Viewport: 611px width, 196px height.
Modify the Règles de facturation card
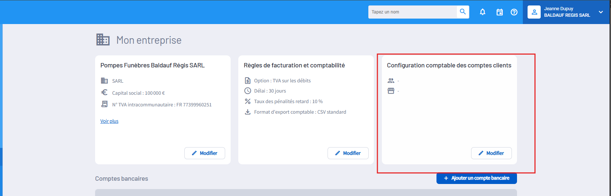[348, 153]
